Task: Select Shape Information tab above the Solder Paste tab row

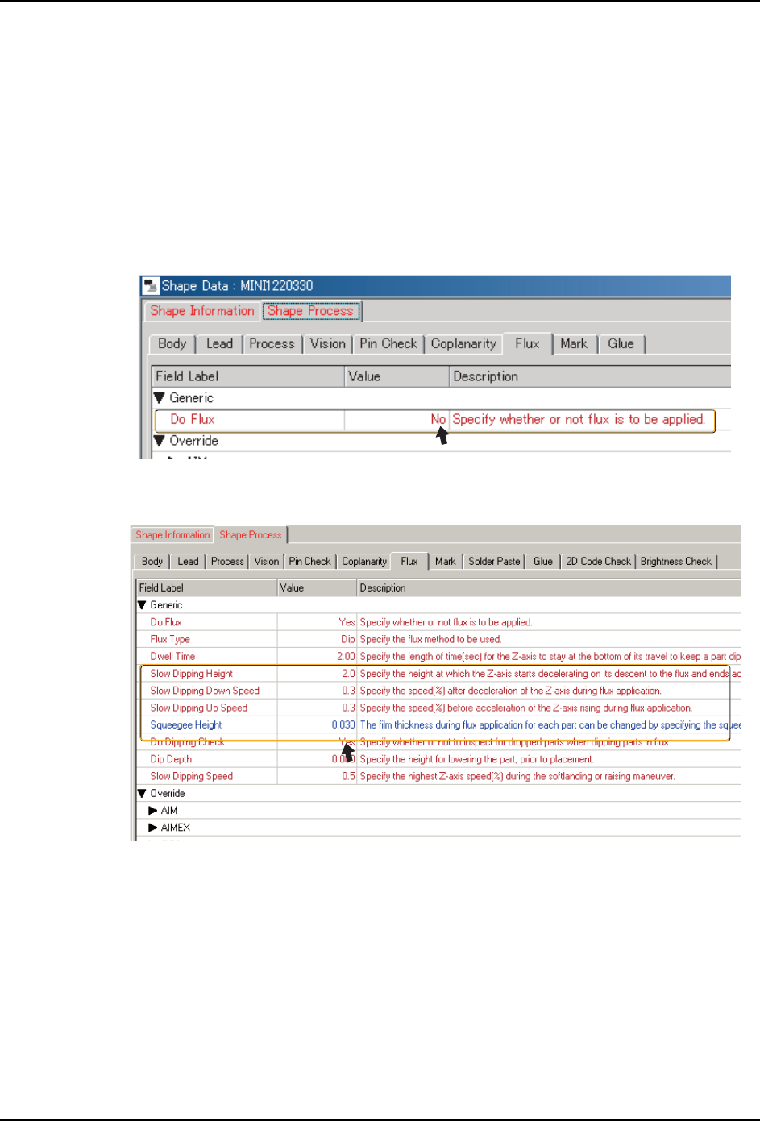Action: (x=172, y=535)
